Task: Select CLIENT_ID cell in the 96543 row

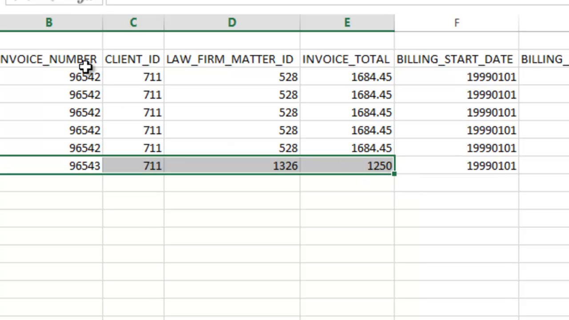Action: coord(133,166)
